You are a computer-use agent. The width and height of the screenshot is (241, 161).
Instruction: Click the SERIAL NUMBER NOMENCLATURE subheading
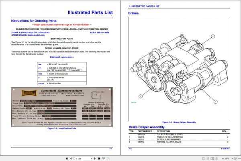(x=62, y=48)
